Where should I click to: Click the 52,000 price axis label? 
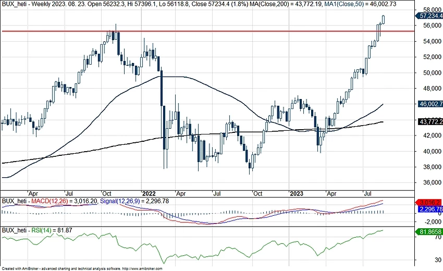click(432, 57)
